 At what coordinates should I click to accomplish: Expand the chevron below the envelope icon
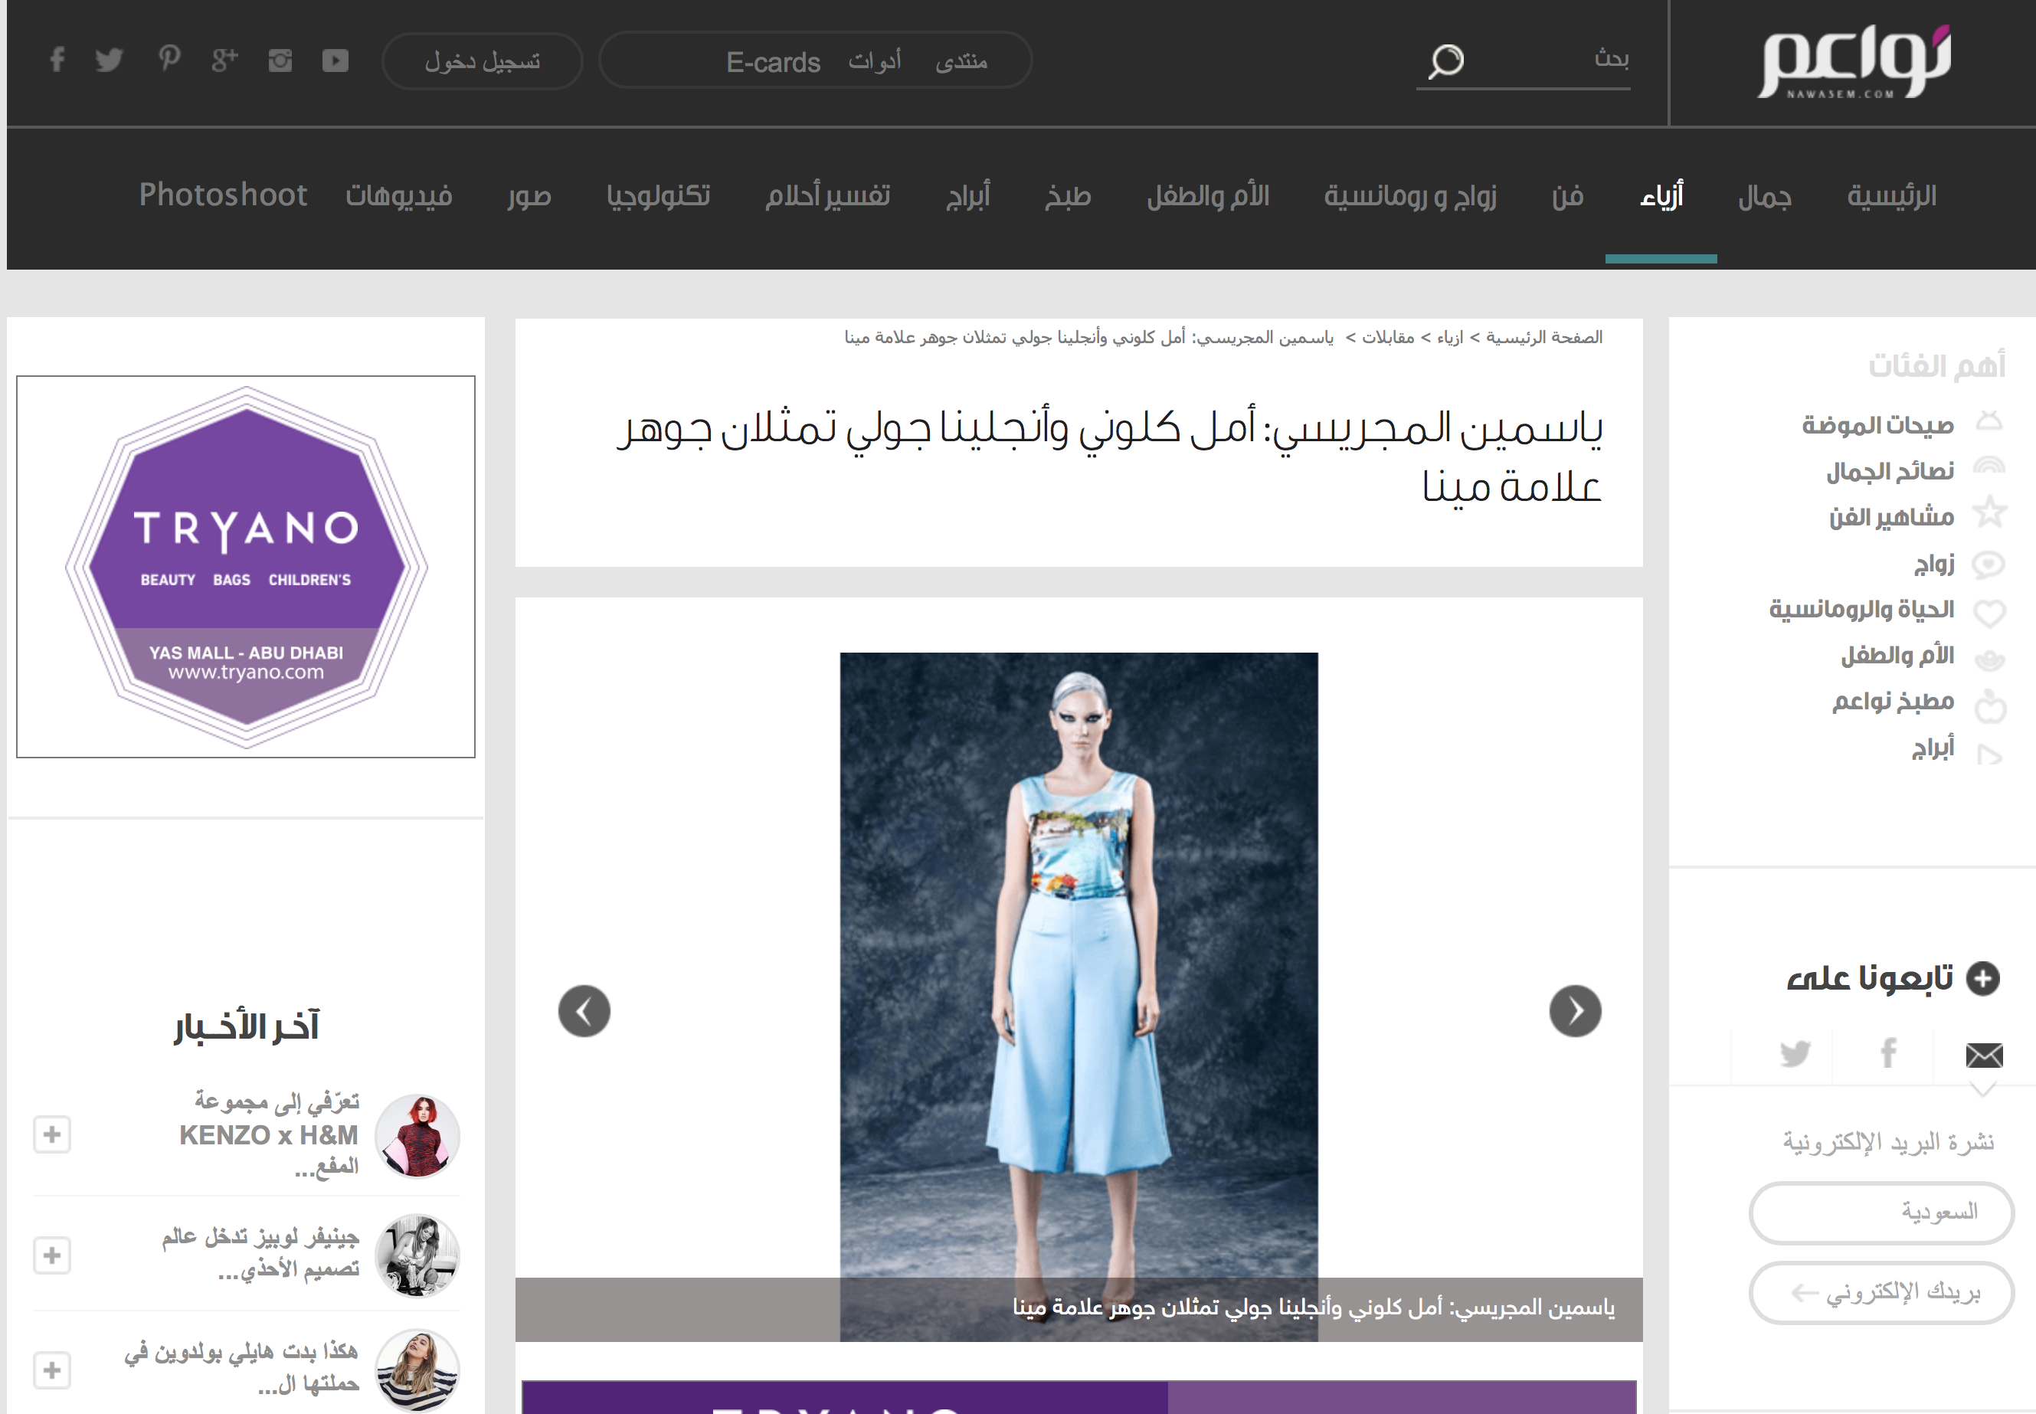click(1983, 1089)
